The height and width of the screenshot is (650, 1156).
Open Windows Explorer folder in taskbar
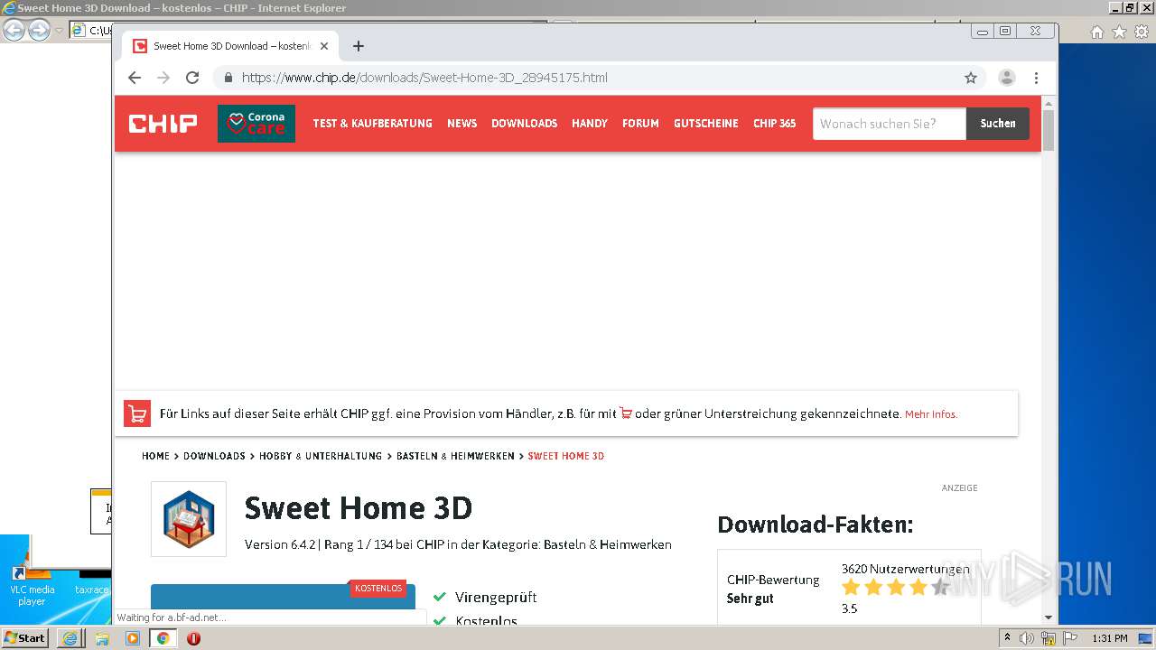click(x=102, y=638)
